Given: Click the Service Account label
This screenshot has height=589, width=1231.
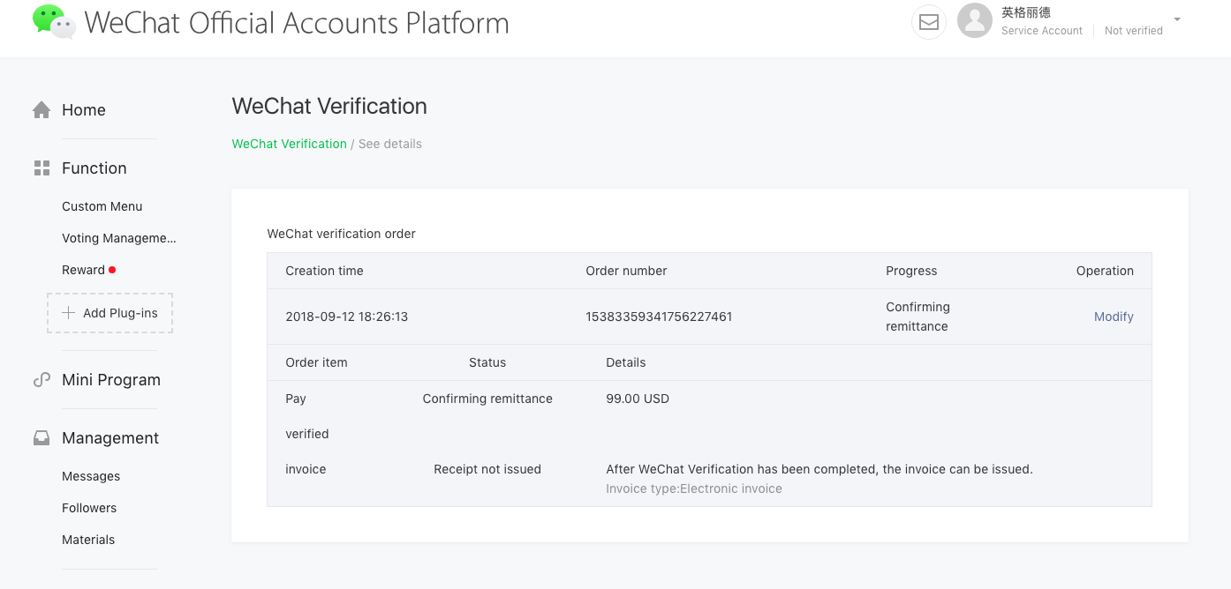Looking at the screenshot, I should tap(1042, 31).
